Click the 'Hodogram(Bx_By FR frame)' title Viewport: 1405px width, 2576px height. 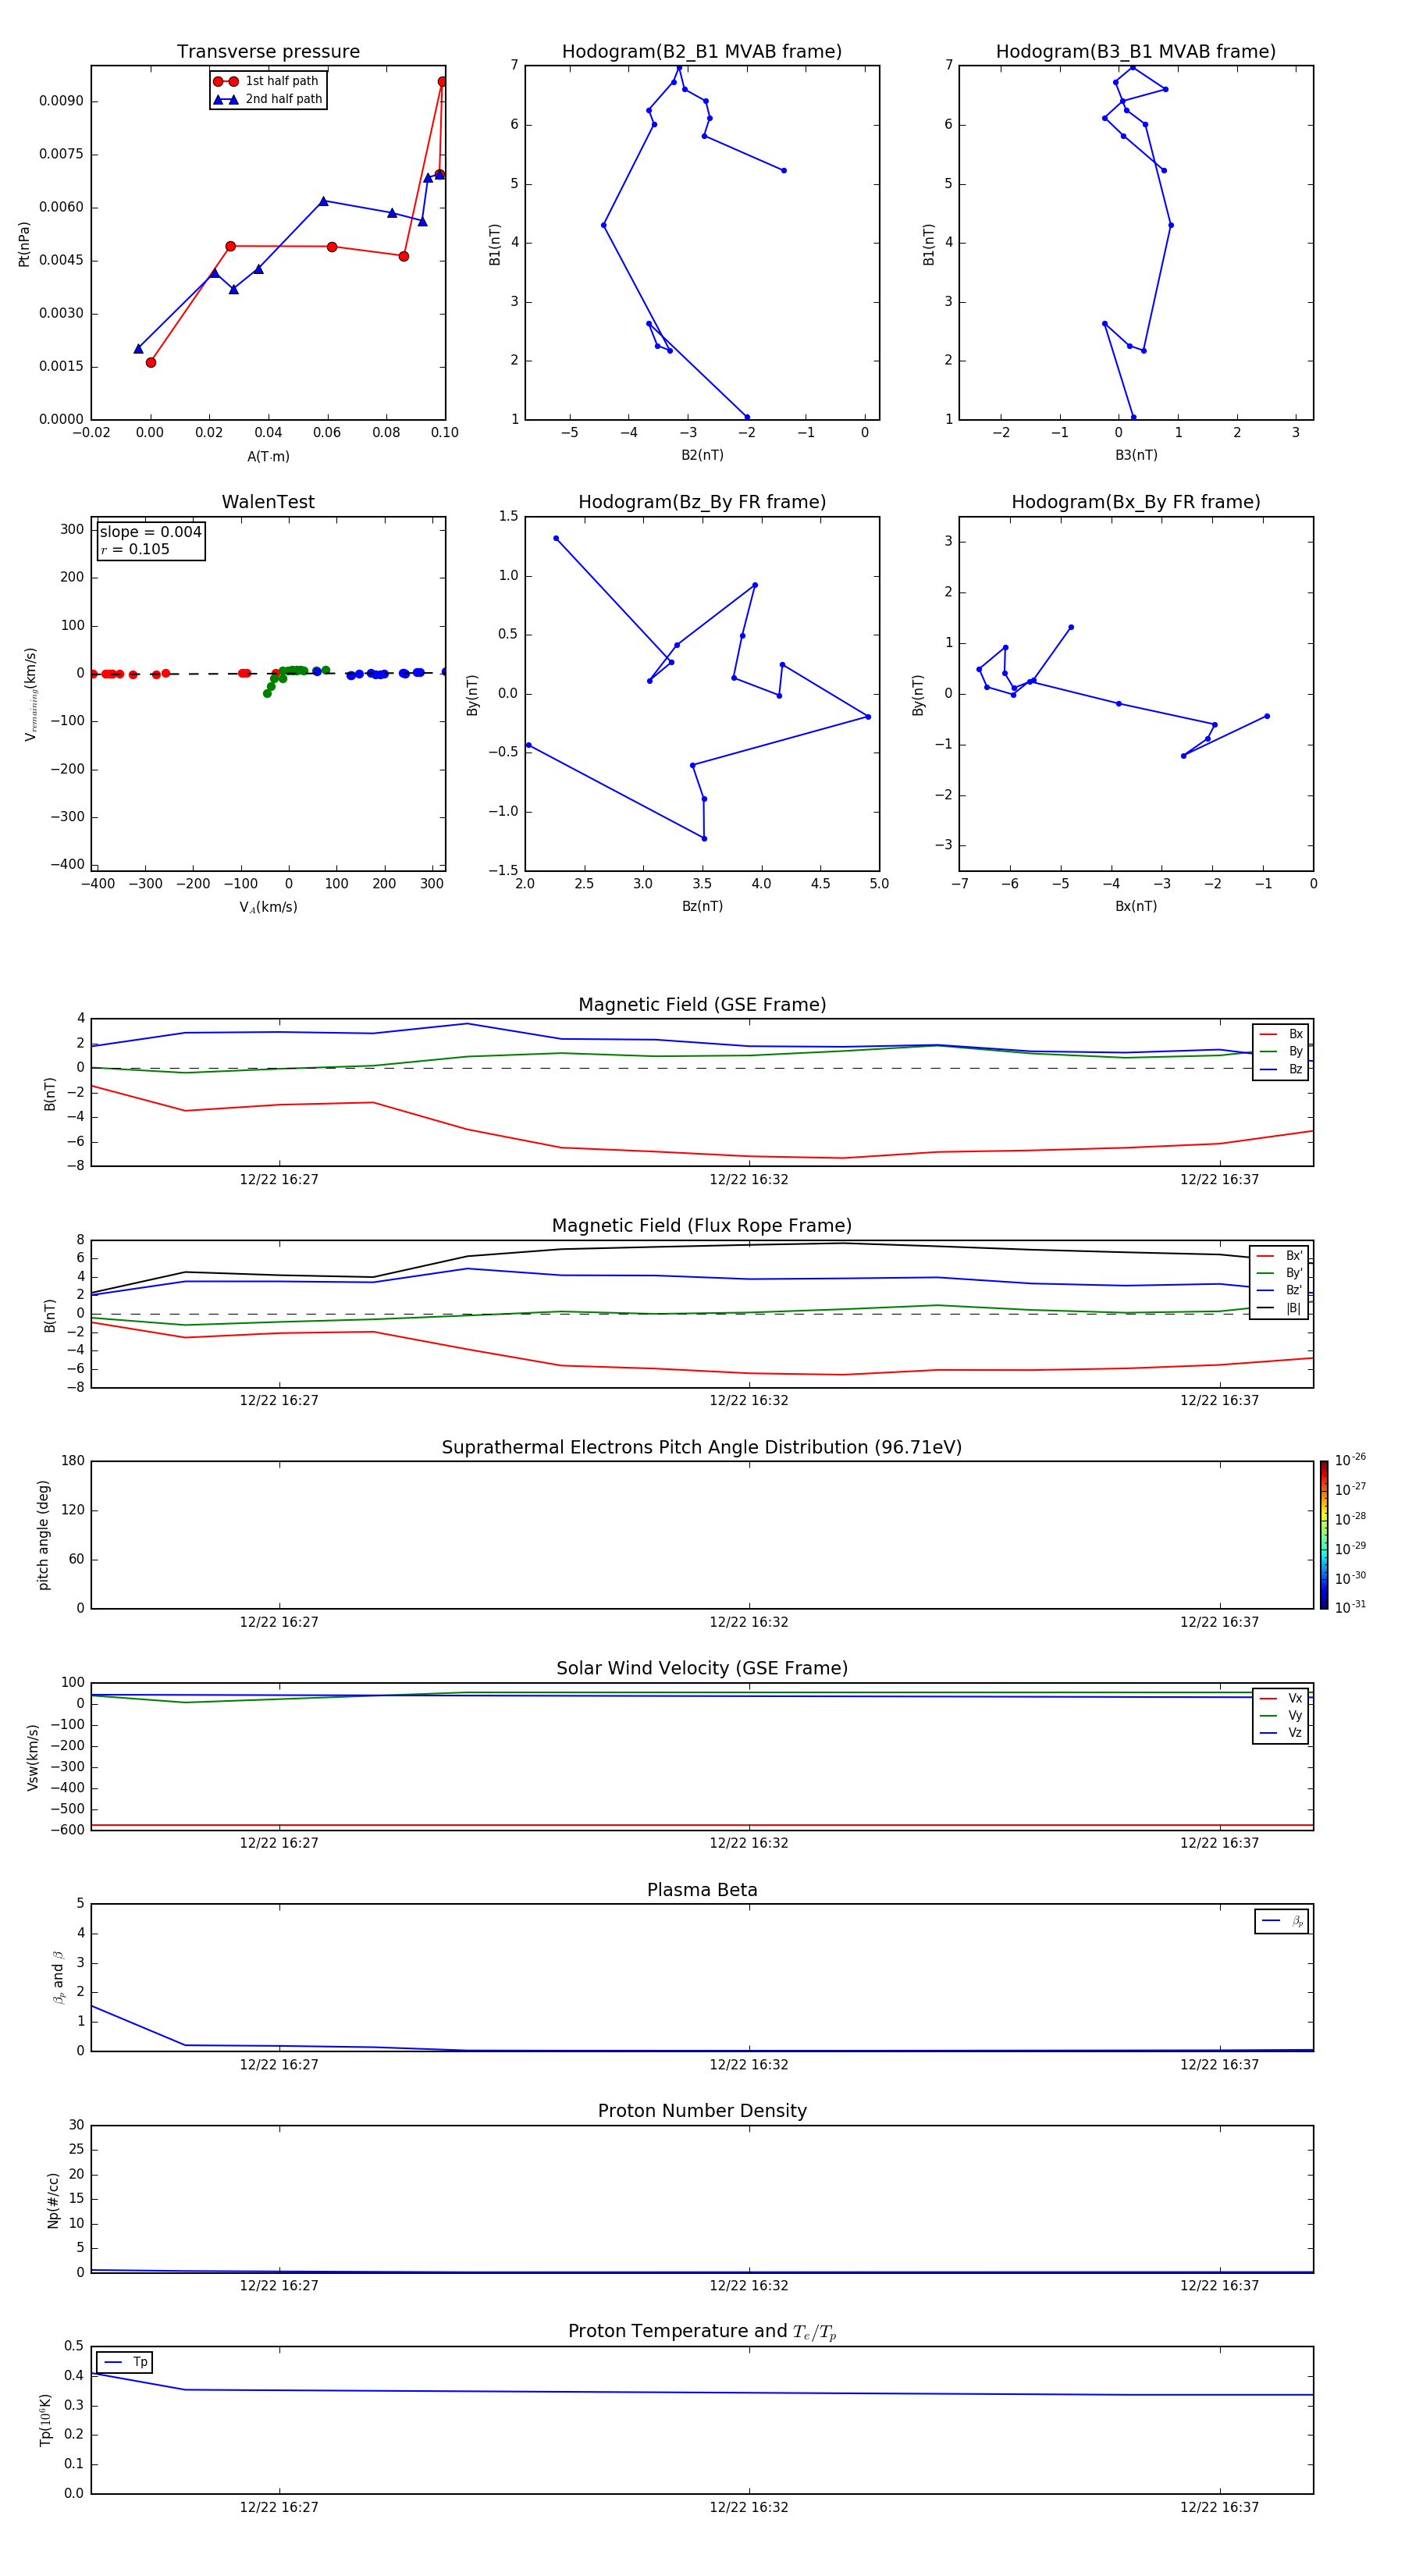[x=1136, y=502]
